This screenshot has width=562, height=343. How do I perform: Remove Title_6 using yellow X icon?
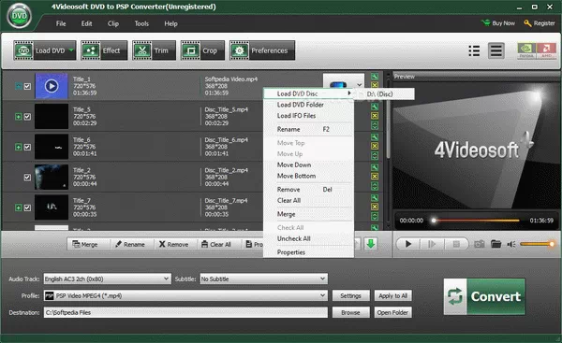click(375, 146)
